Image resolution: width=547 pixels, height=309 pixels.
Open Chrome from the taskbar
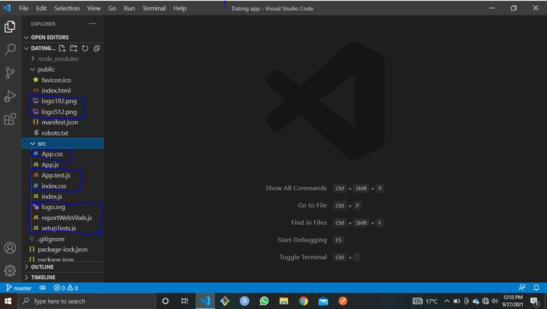pyautogui.click(x=304, y=301)
